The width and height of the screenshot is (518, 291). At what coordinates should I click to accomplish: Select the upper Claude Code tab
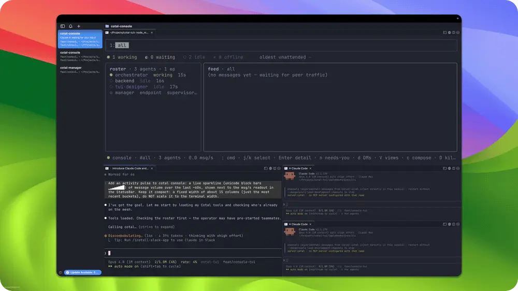click(298, 168)
